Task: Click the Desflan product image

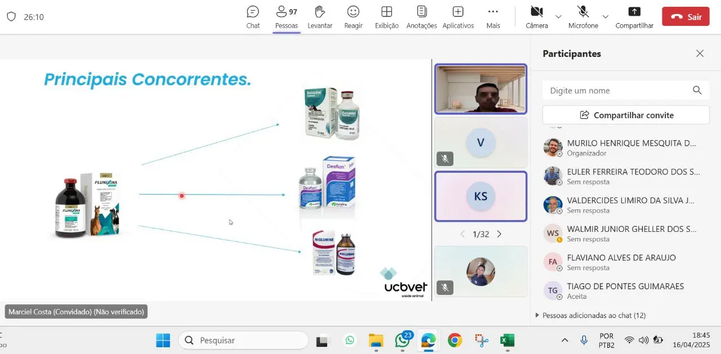Action: [328, 183]
